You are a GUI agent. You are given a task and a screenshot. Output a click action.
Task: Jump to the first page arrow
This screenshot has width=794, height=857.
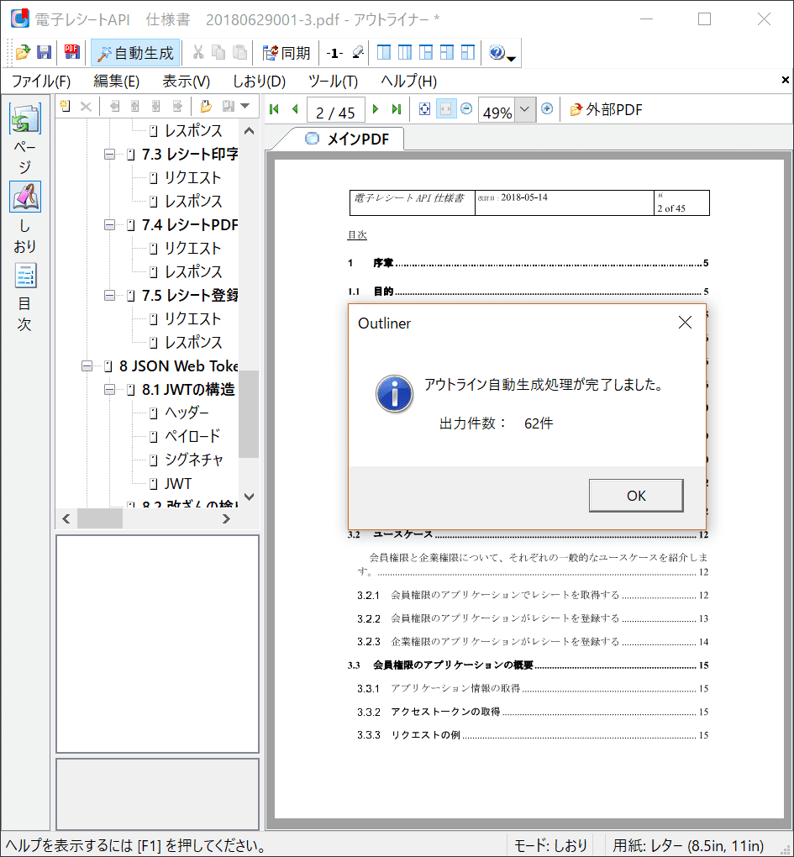274,109
